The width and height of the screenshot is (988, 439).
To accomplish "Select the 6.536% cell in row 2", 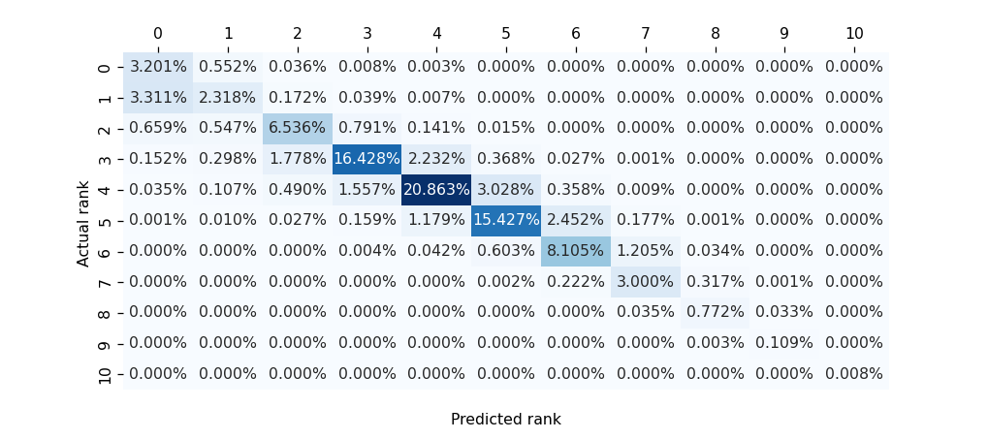I will tap(297, 129).
